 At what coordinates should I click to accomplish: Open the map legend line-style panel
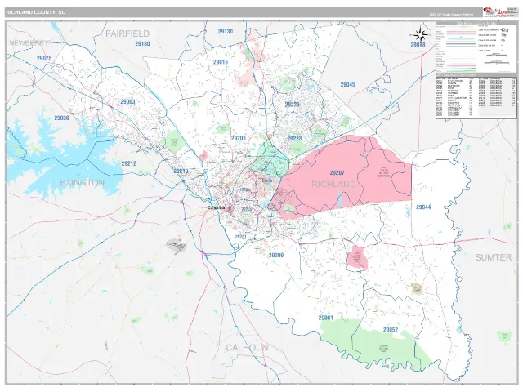click(x=476, y=49)
